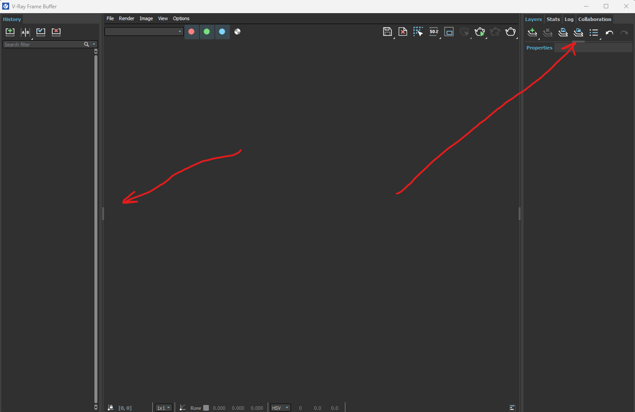Toggle the 50% test resolution button

click(434, 32)
